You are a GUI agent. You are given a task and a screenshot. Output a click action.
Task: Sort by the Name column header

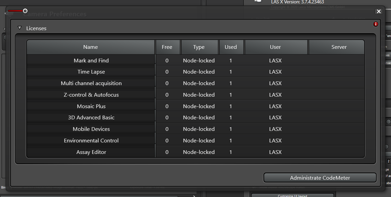[x=90, y=47]
